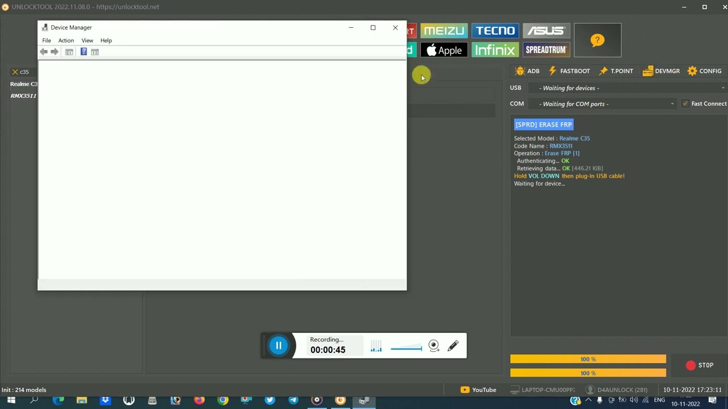
Task: Click the yellow question mark help icon
Action: point(597,40)
